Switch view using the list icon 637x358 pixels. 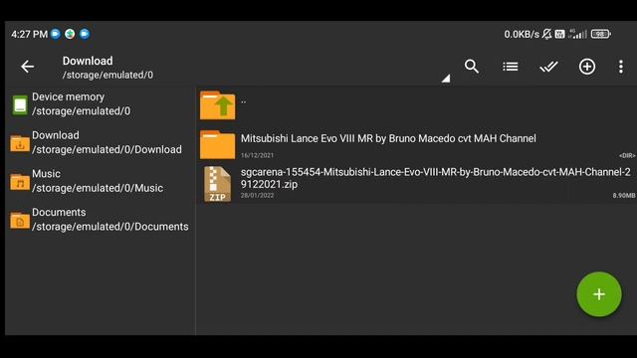511,67
